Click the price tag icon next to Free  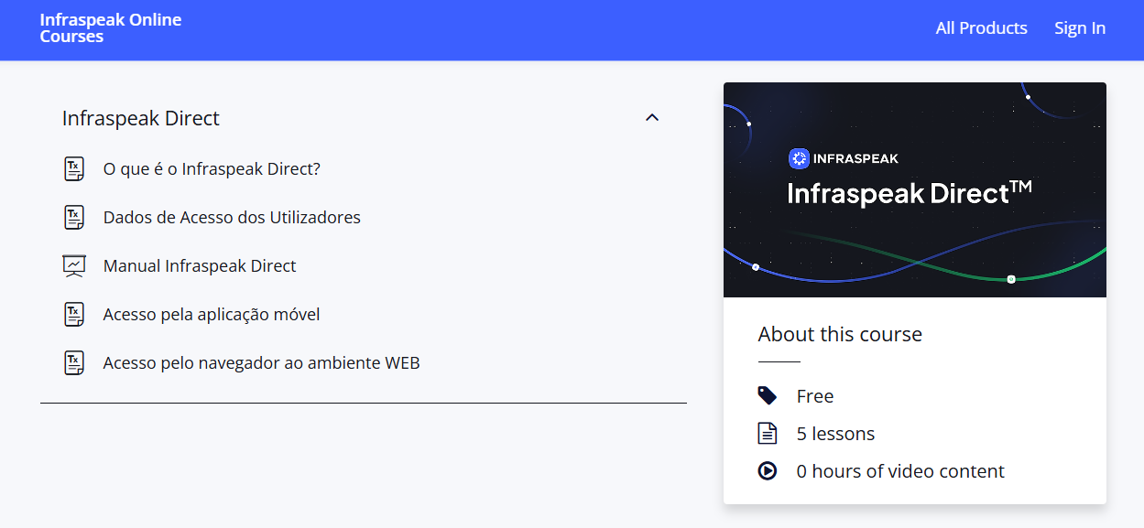coord(768,396)
